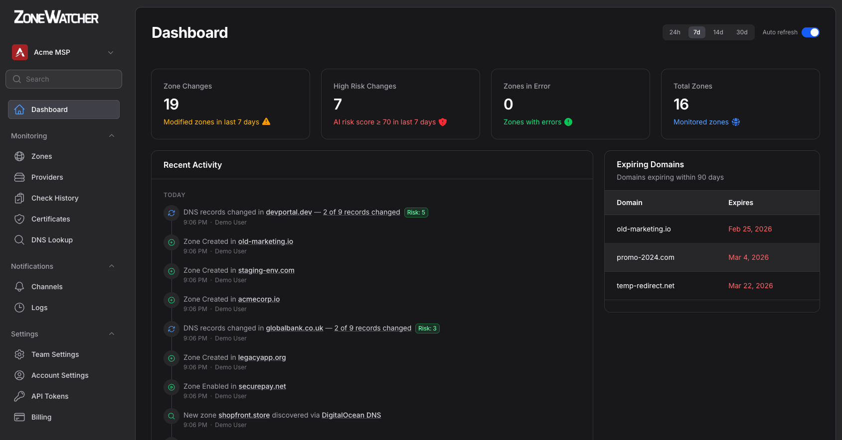This screenshot has height=440, width=842.
Task: Click the Risk: 3 badge
Action: [x=427, y=329]
